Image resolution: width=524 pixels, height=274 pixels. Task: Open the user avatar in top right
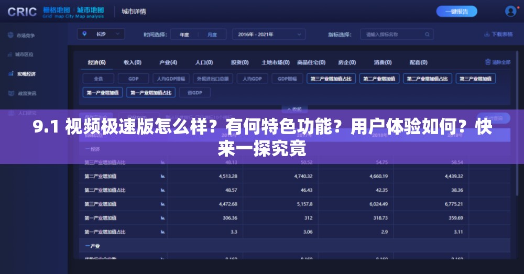pos(510,12)
